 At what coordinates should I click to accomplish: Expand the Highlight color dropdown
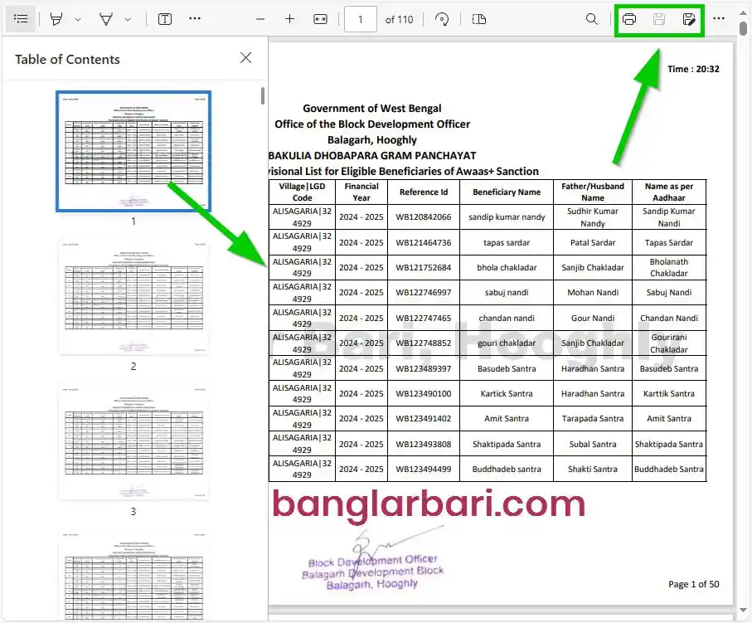(127, 18)
